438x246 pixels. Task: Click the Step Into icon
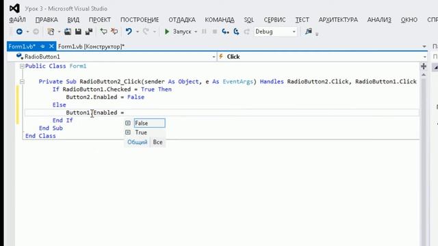[225, 31]
